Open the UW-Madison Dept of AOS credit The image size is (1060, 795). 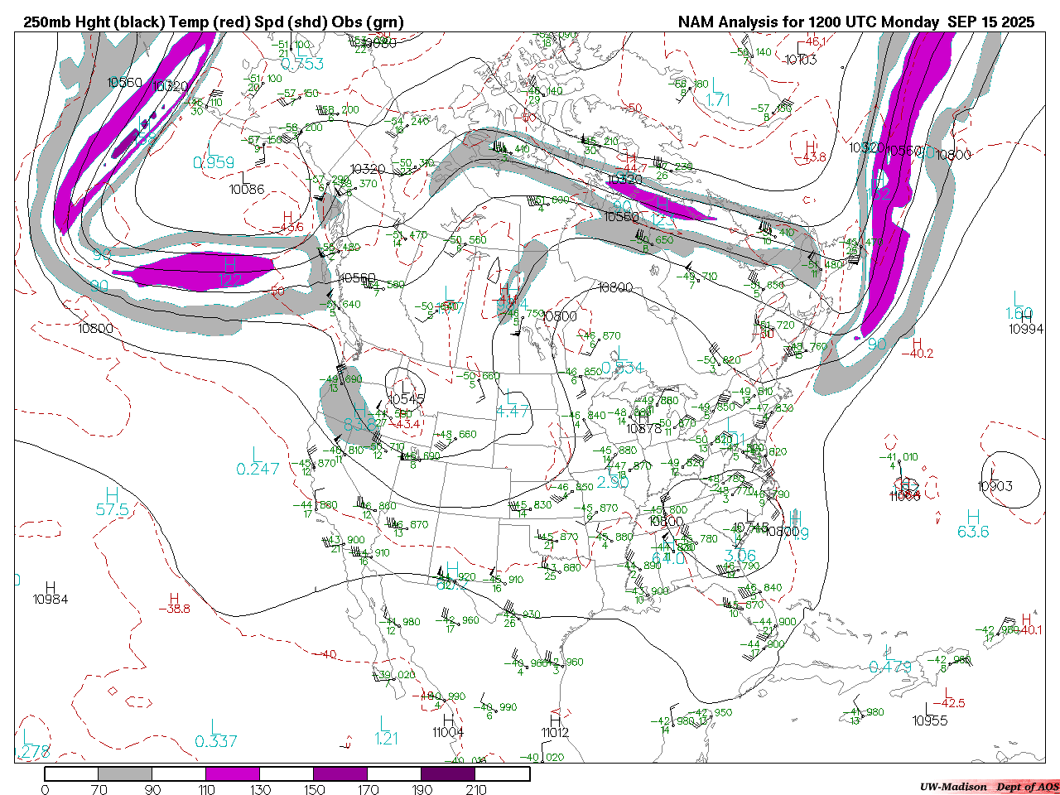pos(989,786)
